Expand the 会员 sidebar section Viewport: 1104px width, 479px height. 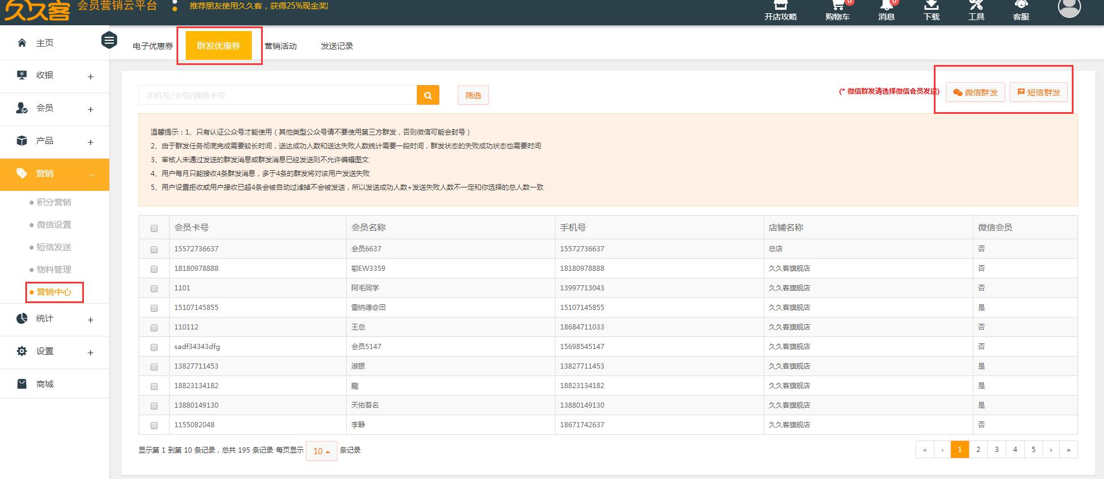click(90, 109)
